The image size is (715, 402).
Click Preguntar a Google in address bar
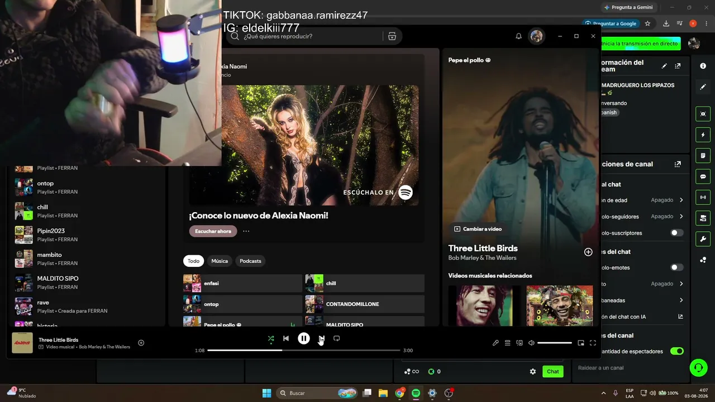tap(611, 23)
